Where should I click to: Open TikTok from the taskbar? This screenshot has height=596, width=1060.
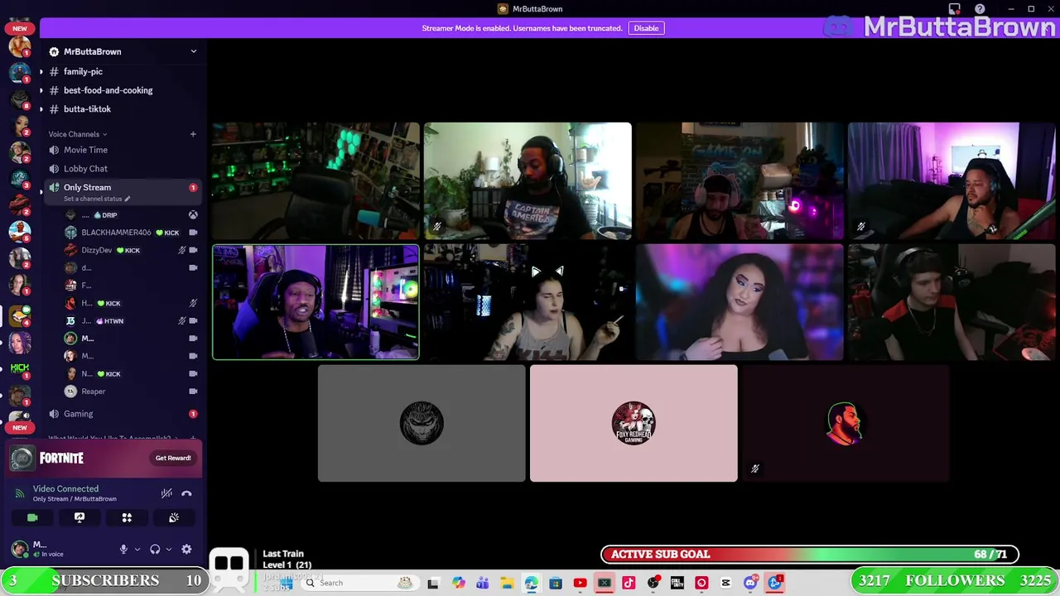[x=629, y=583]
